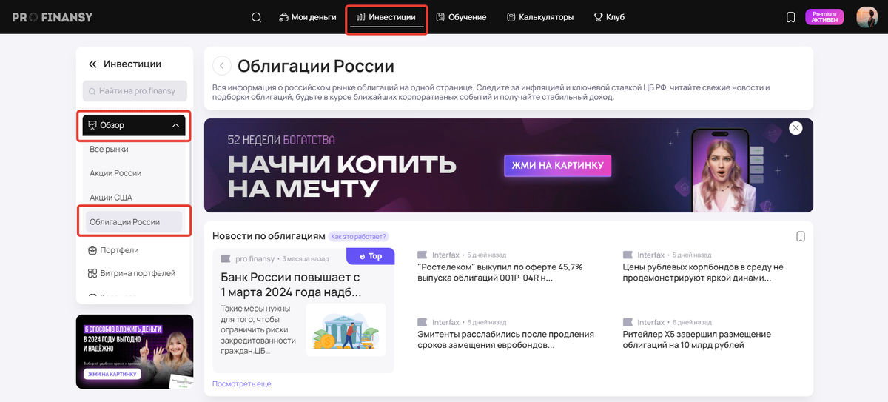Screen dimensions: 888x402
Task: Open the Цены рублевых корпбондов news item
Action: pos(703,272)
